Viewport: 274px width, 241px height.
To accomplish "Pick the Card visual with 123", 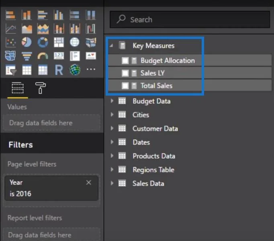I will tap(59, 56).
